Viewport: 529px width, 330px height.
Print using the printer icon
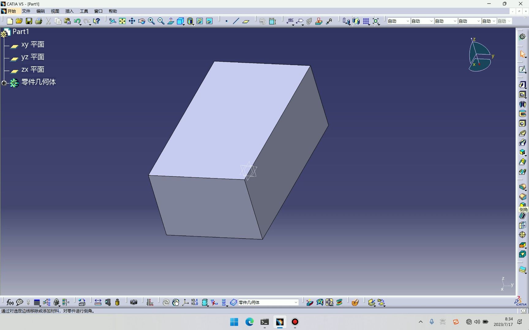click(x=39, y=21)
